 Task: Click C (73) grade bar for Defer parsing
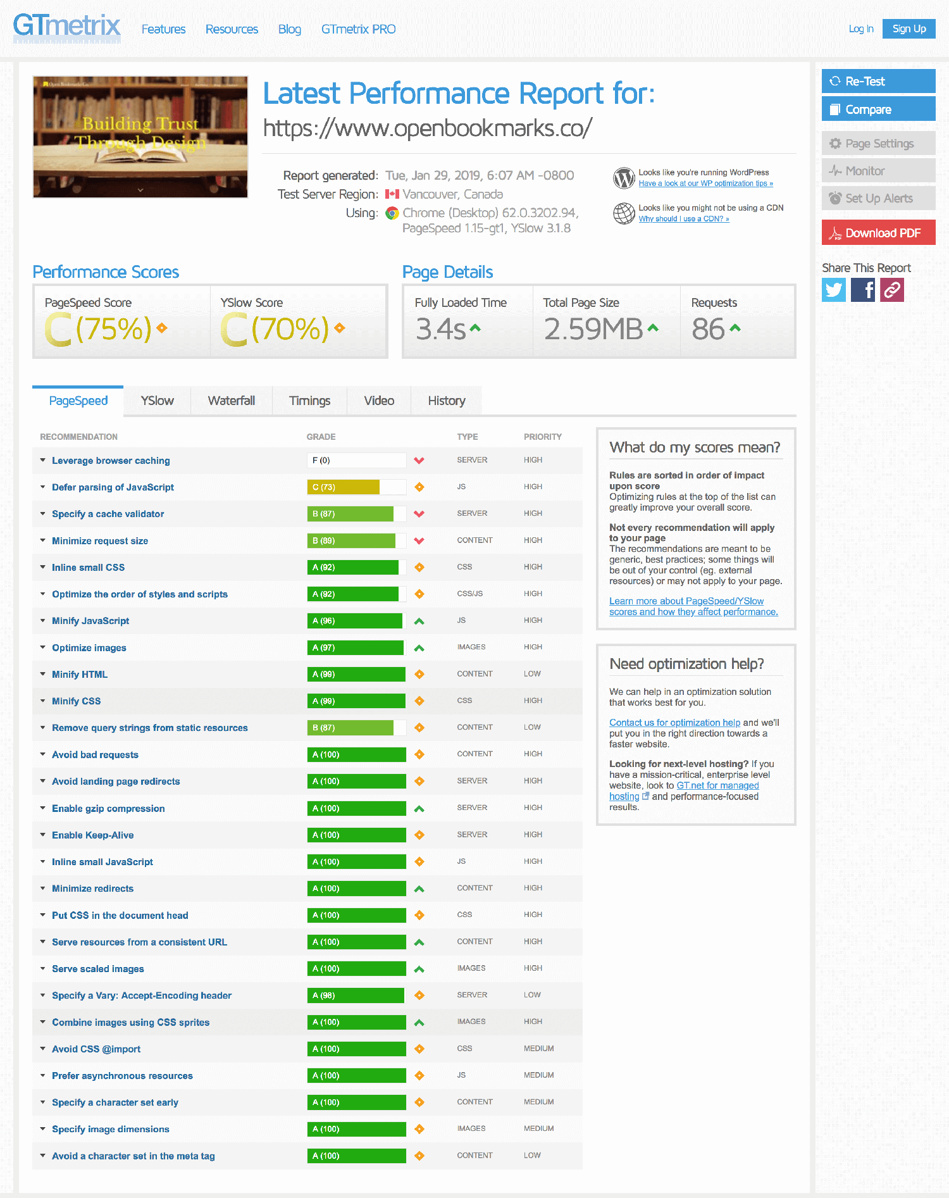(x=356, y=487)
